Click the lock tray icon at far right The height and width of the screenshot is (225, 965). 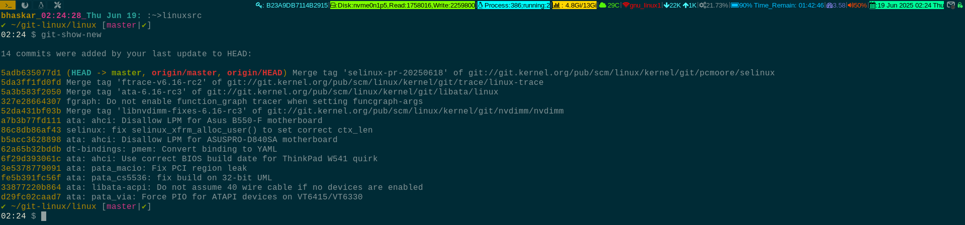pyautogui.click(x=960, y=5)
